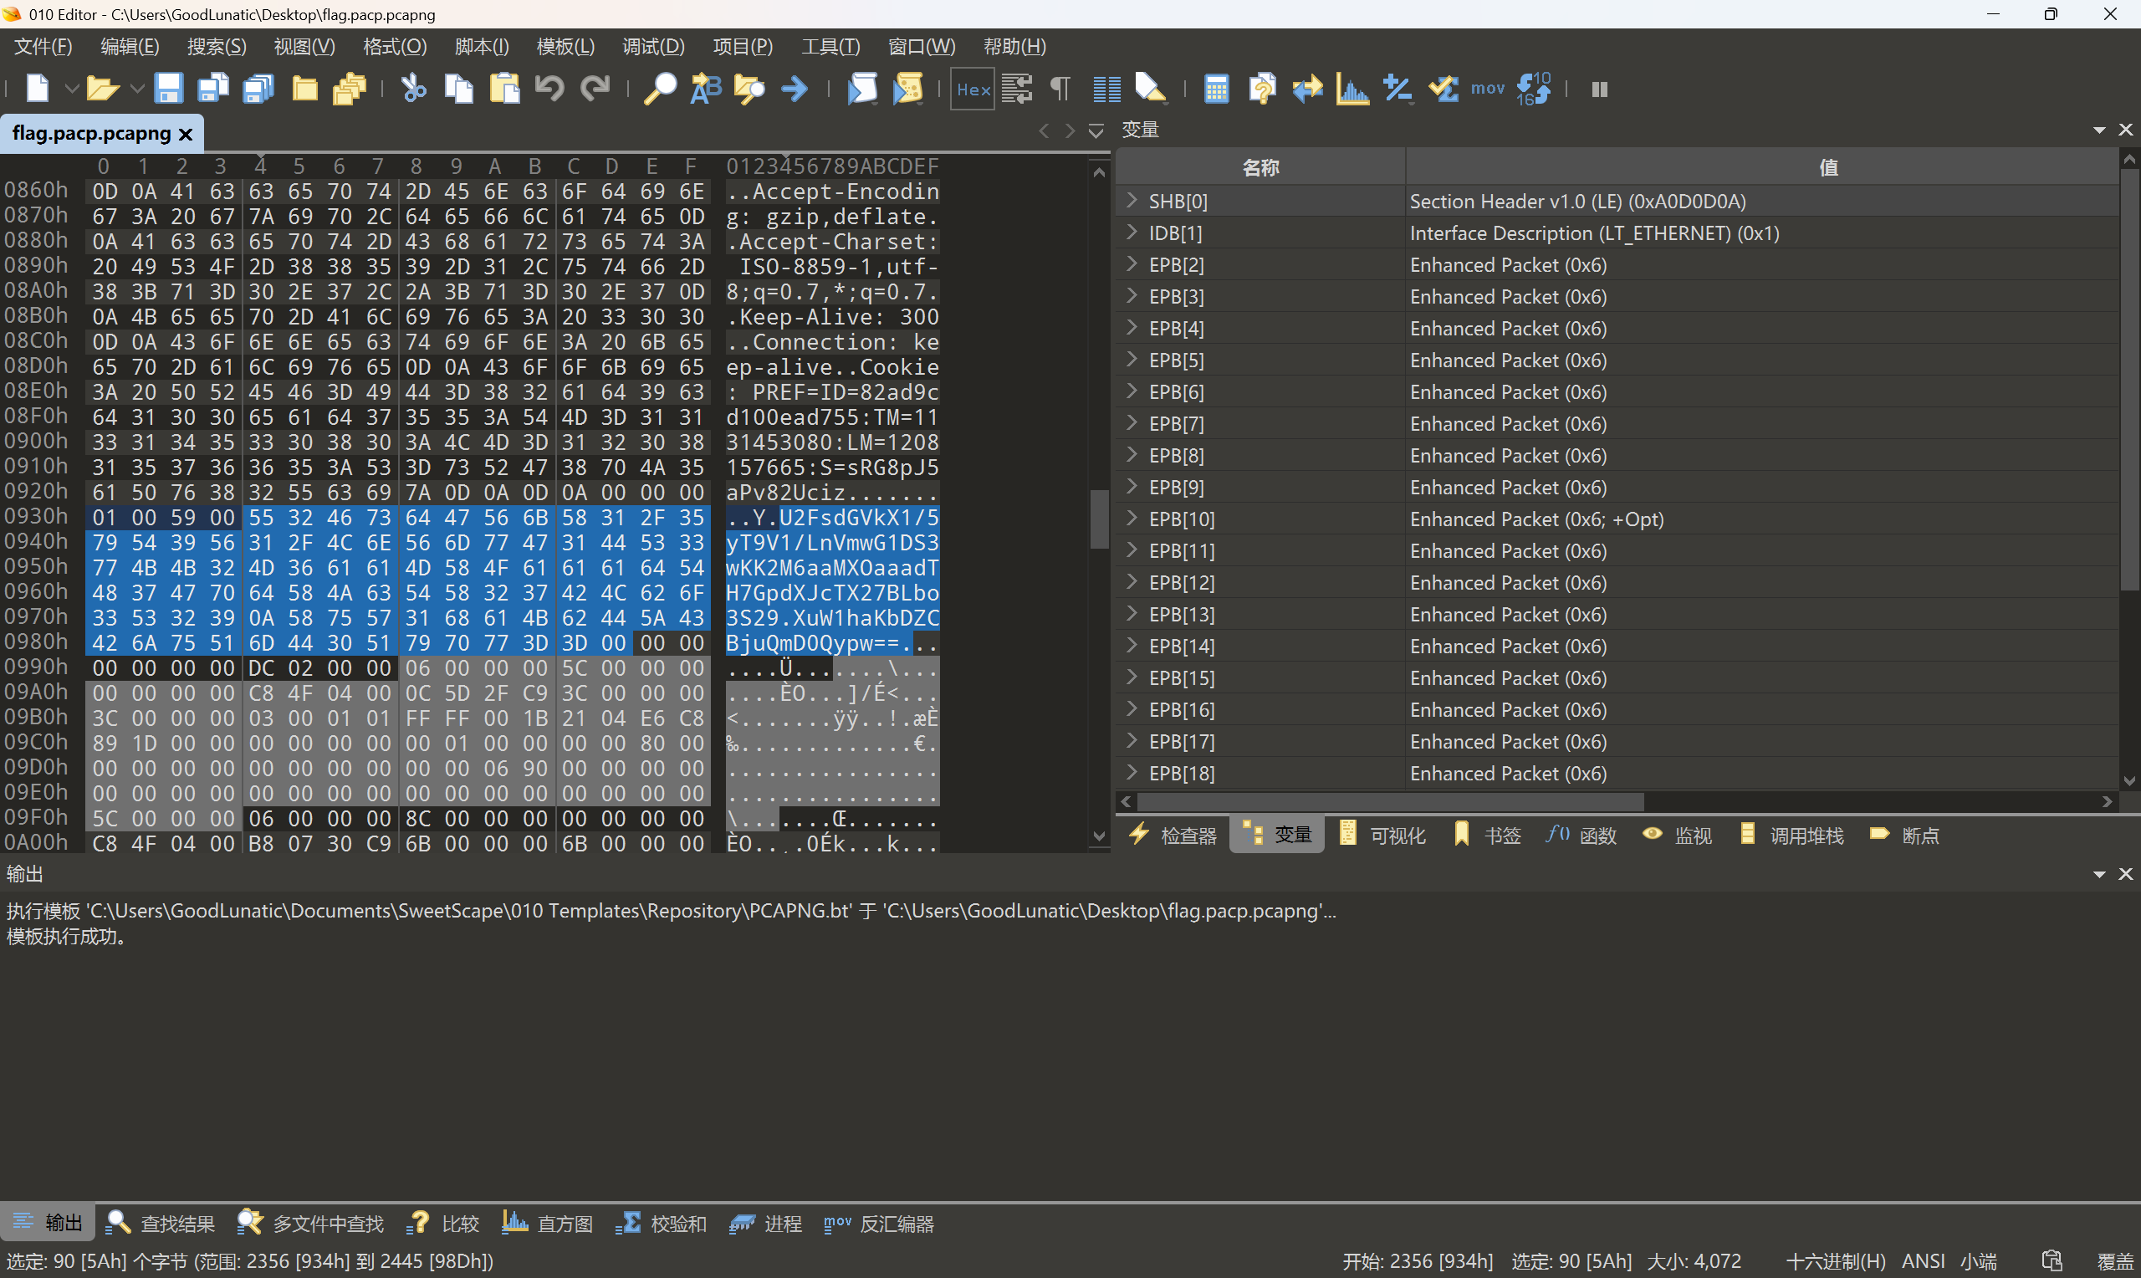Viewport: 2141px width, 1278px height.
Task: Open a file using the folder icon
Action: click(102, 89)
